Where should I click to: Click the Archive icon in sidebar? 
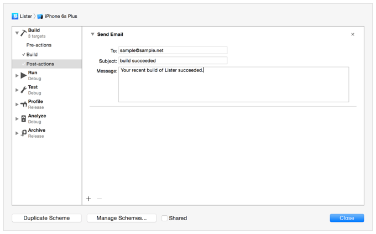click(x=23, y=133)
